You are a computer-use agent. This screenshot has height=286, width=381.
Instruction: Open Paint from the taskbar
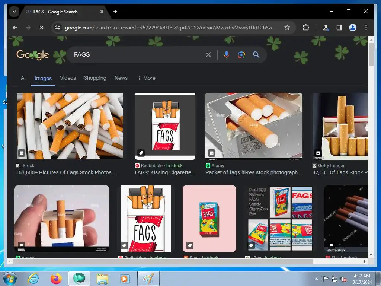coord(148,279)
